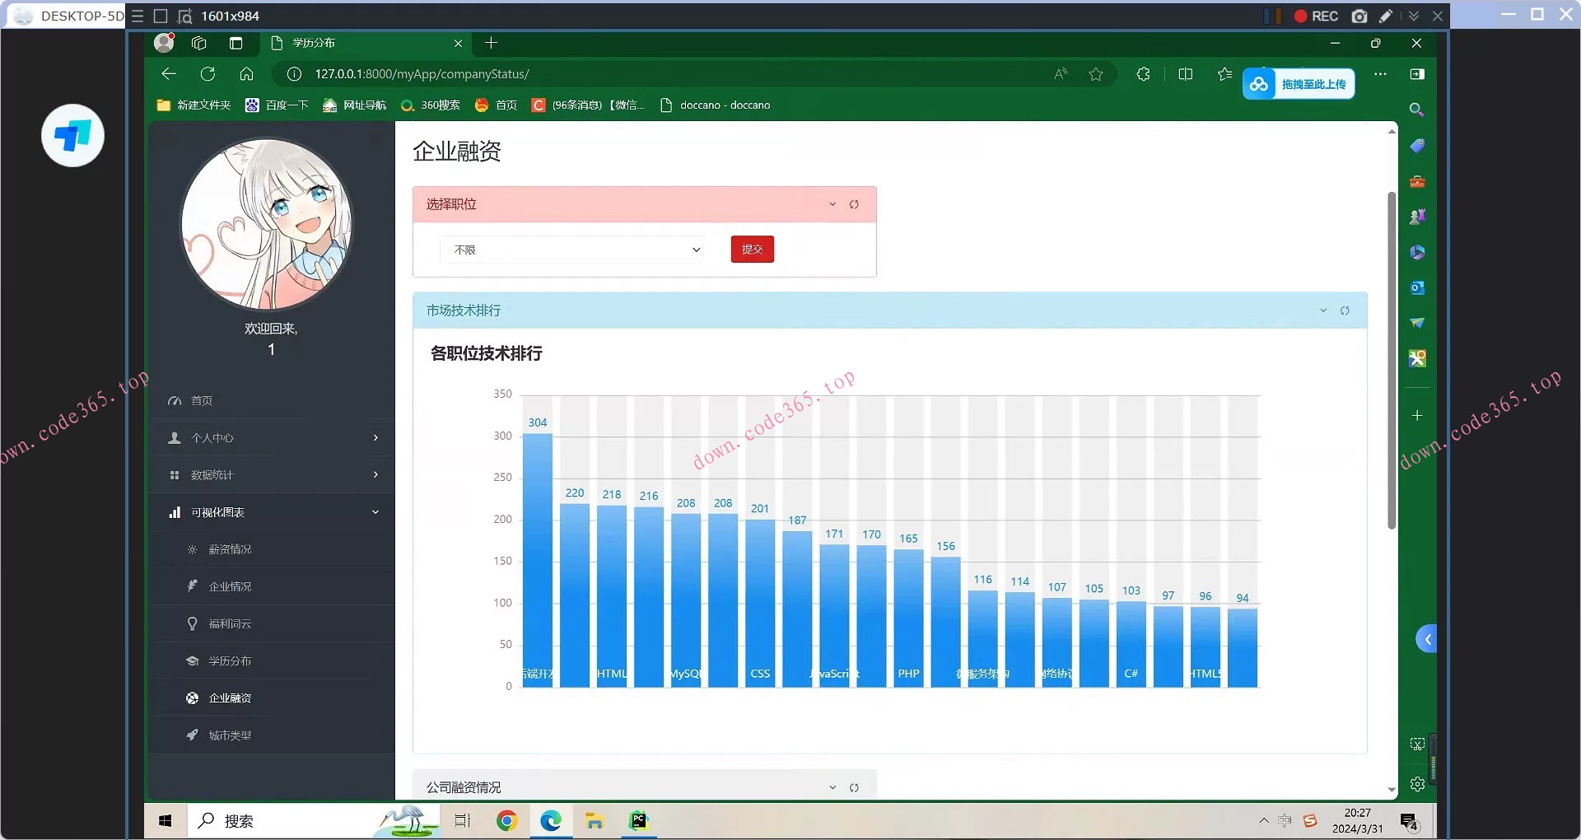1581x840 pixels.
Task: Click refresh icon in 选择职位 panel
Action: [854, 204]
